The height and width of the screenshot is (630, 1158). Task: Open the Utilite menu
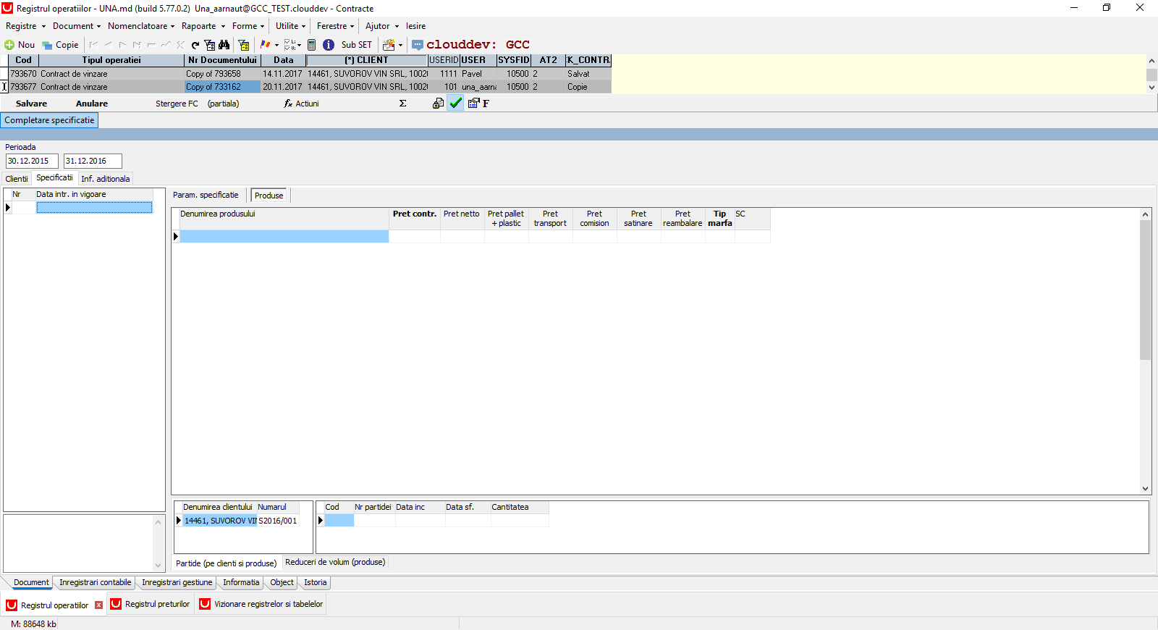point(290,26)
